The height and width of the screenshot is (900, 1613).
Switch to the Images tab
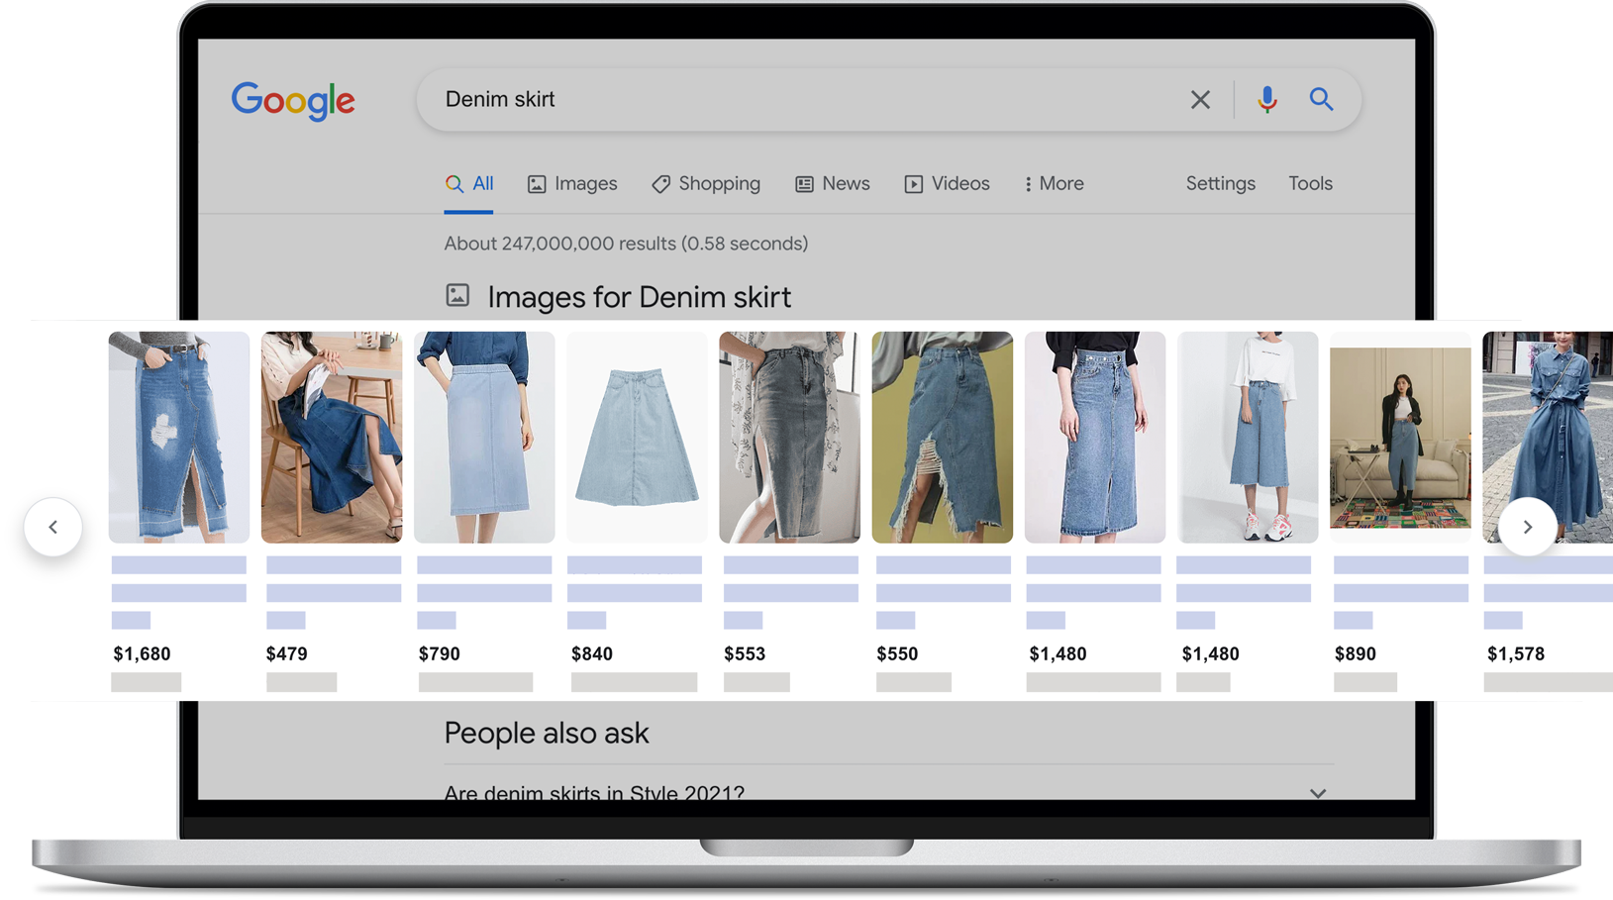tap(571, 184)
